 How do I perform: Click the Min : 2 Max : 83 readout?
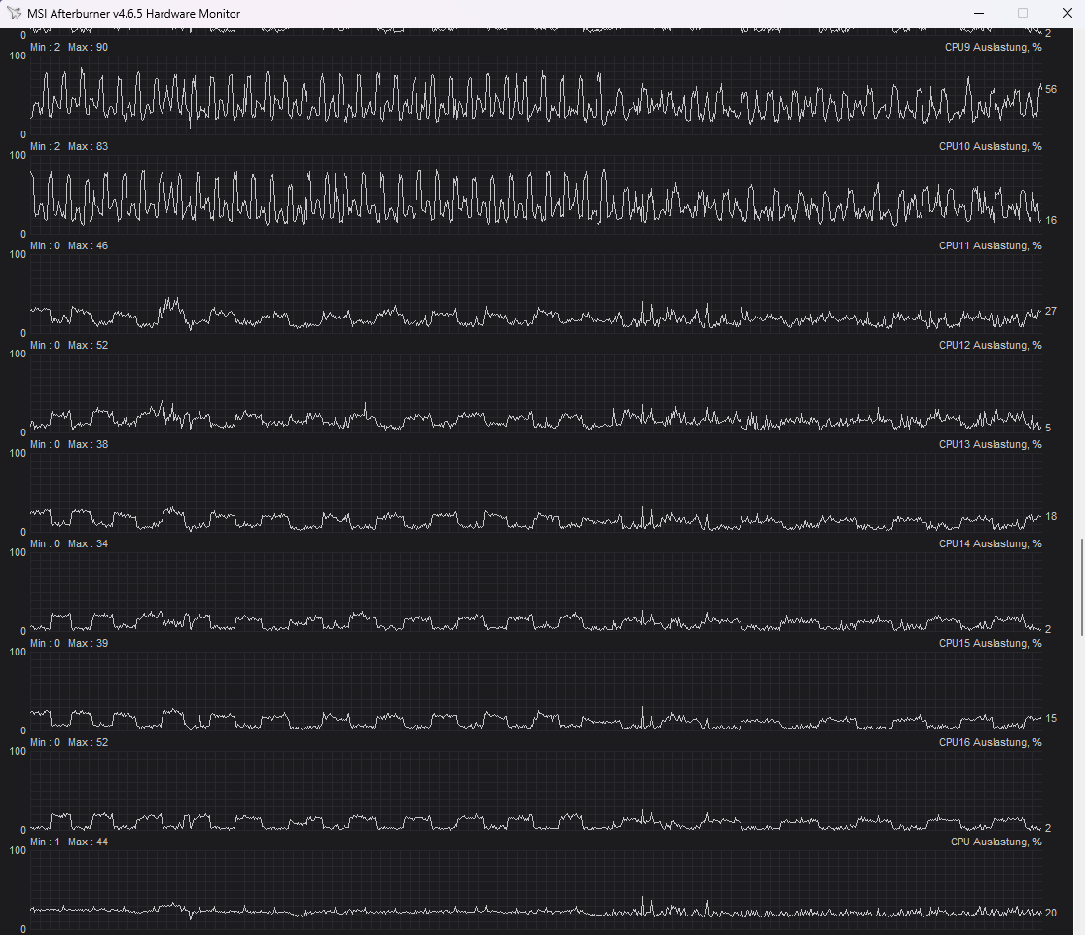pyautogui.click(x=69, y=146)
